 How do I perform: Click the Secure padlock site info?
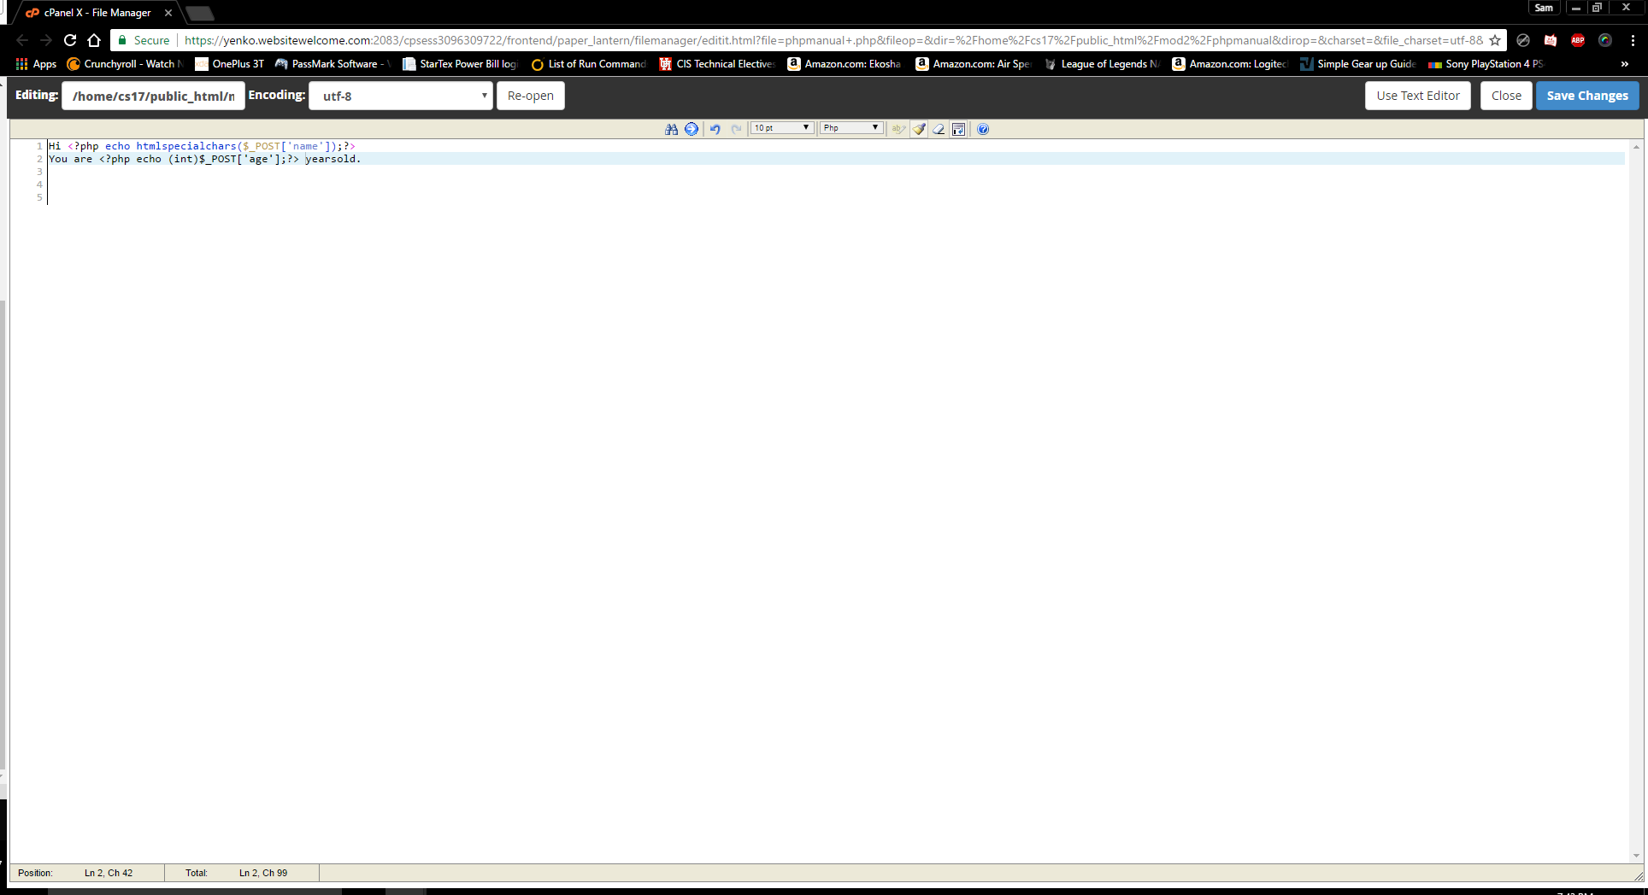coord(144,40)
